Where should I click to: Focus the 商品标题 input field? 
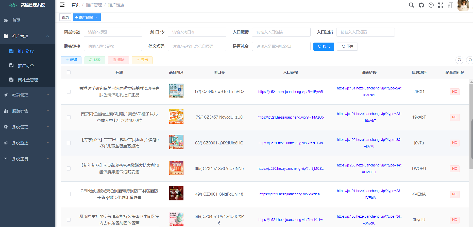(x=113, y=32)
